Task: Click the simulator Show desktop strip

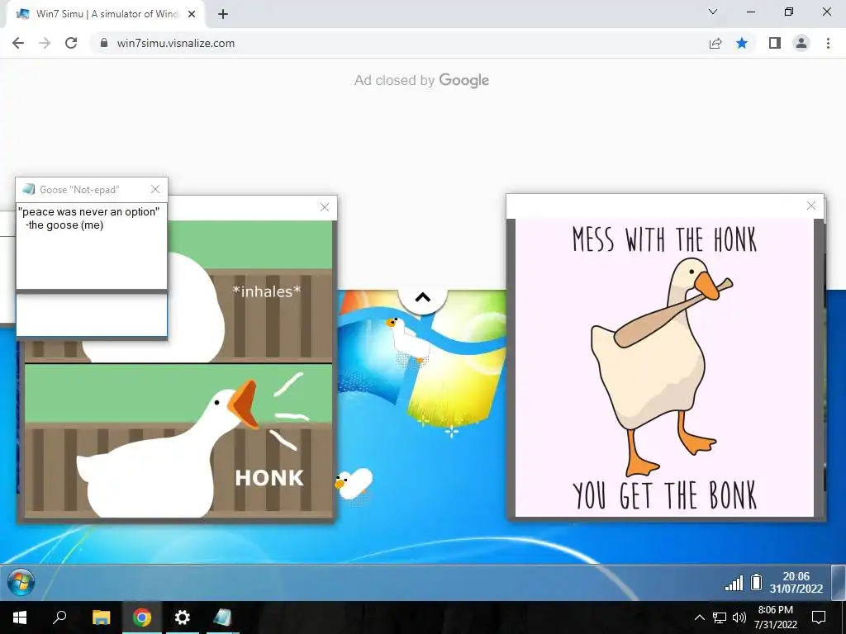Action: [x=839, y=582]
